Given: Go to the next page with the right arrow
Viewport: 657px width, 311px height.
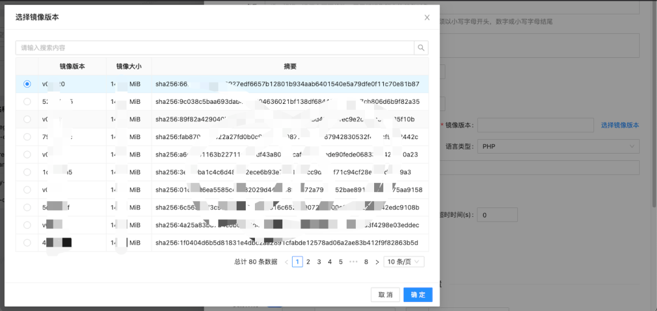Looking at the screenshot, I should [x=377, y=262].
